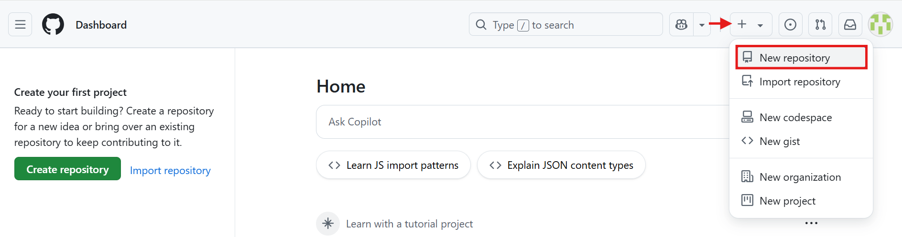Click the tutorial project sparkle icon
Viewport: 902px width, 237px height.
pyautogui.click(x=328, y=223)
